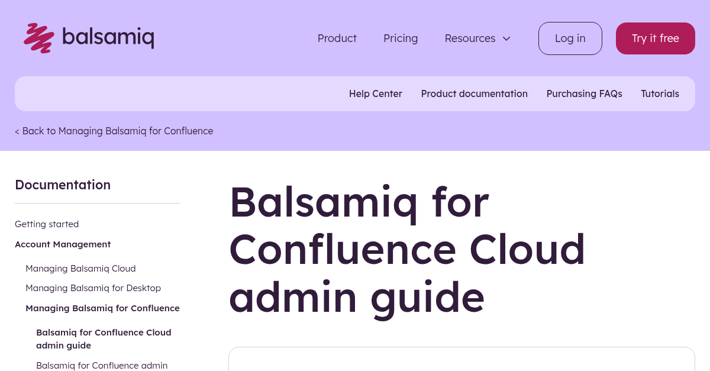Select Managing Balsamiq Cloud in sidebar
The height and width of the screenshot is (371, 710).
click(x=80, y=269)
